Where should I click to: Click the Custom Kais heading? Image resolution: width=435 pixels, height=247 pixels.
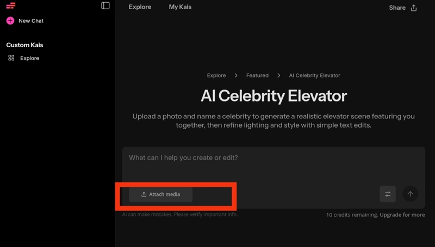[24, 45]
